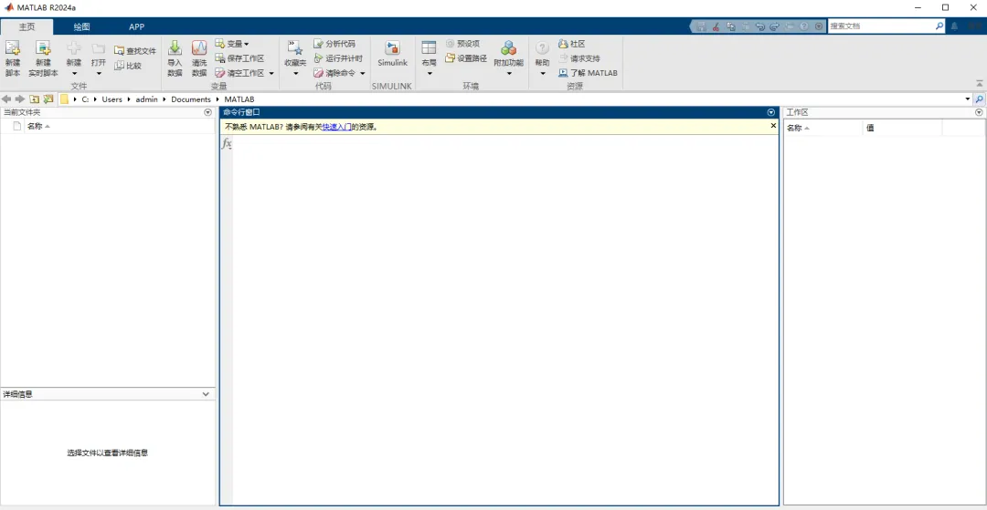Screen dimensions: 987x510
Task: Click 预设项 (Preferences) gear icon
Action: [450, 44]
